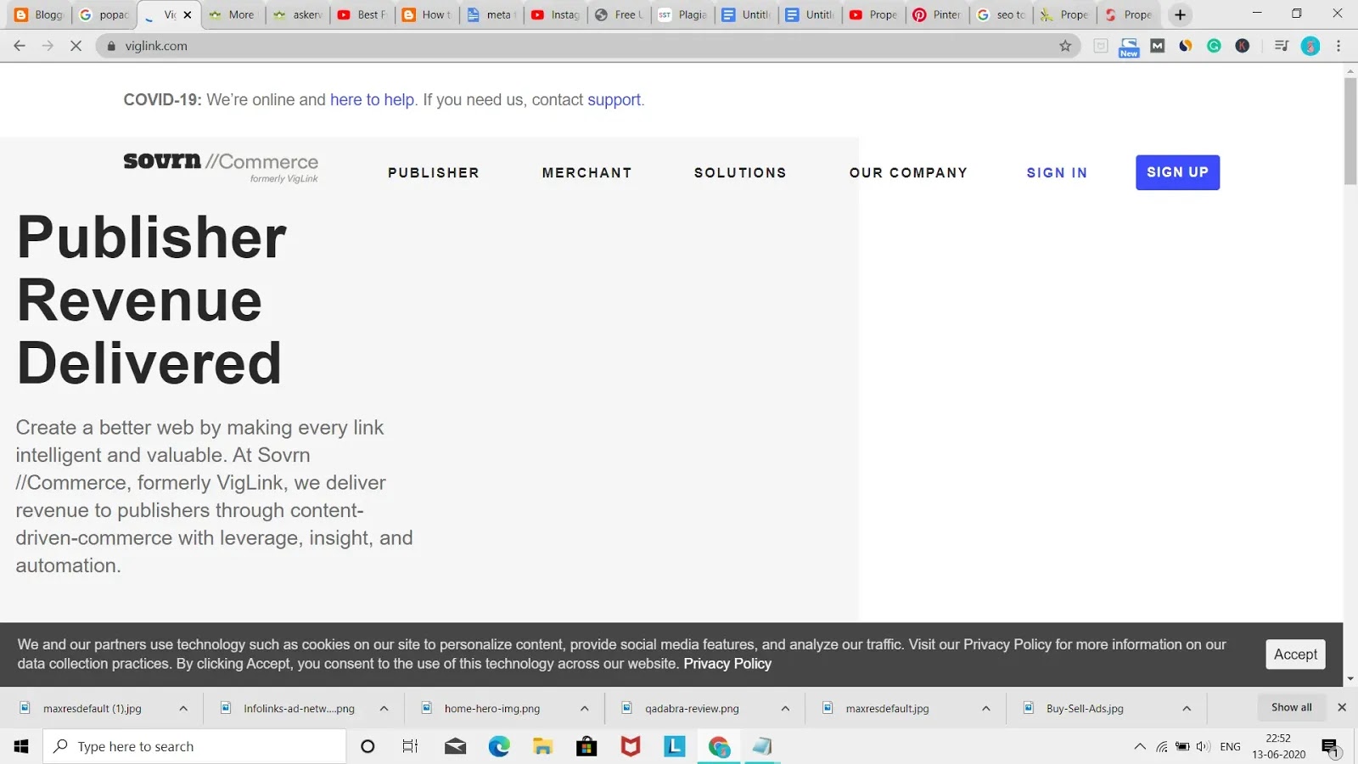The height and width of the screenshot is (764, 1358).
Task: Open the PUBLISHER navigation menu
Action: click(434, 172)
